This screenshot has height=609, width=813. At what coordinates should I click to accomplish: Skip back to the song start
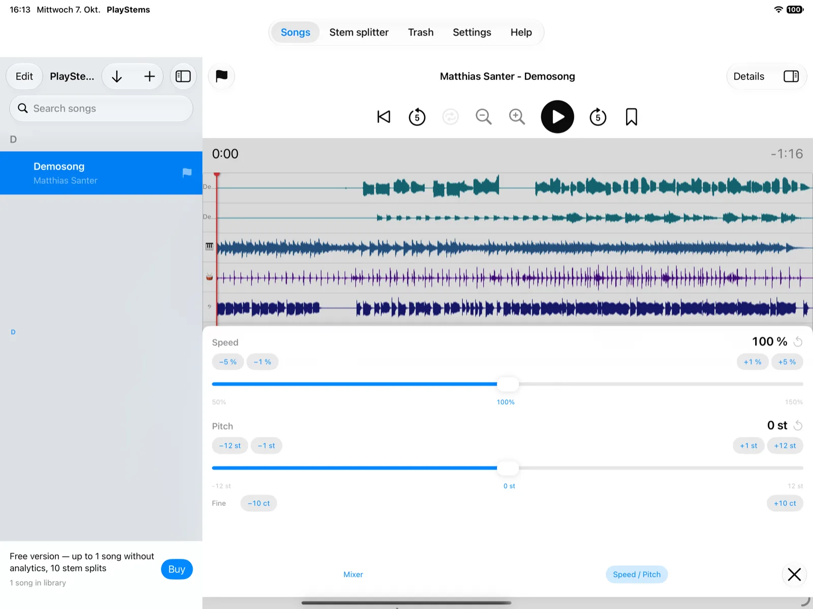tap(384, 117)
